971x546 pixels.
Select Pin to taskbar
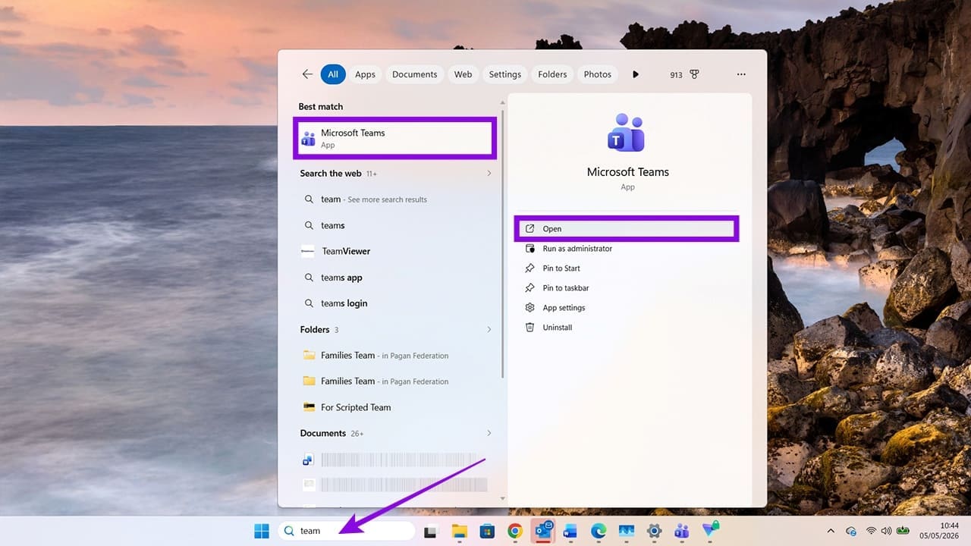566,288
